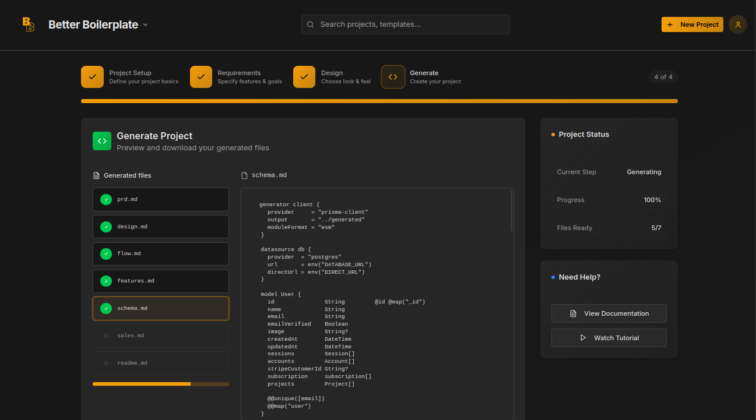Click inside the search projects field
The height and width of the screenshot is (420, 756).
point(405,24)
